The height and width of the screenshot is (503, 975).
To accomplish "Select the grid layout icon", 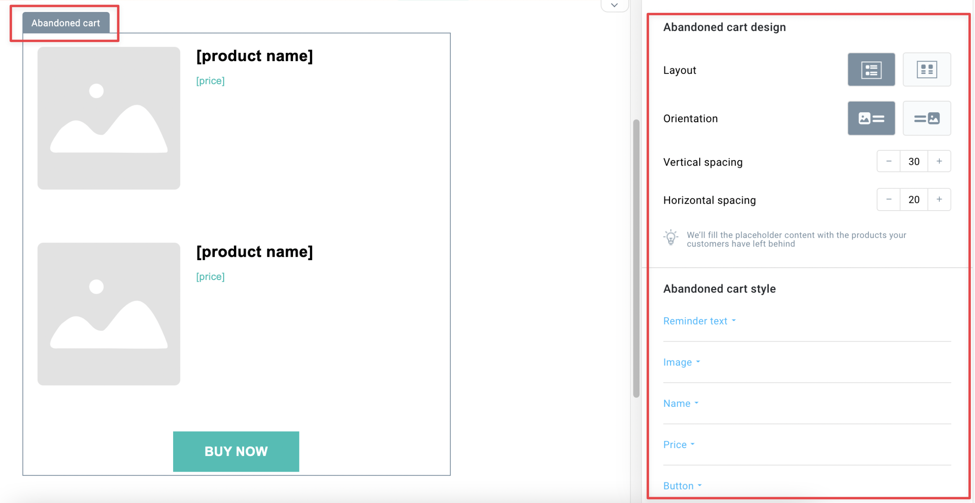I will coord(927,69).
